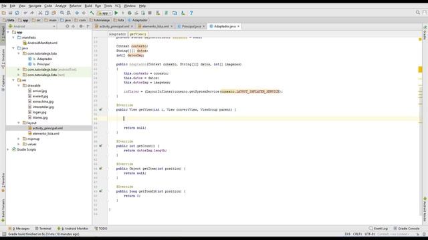Click the CRLF line separator indicator
The width and height of the screenshot is (428, 240).
pyautogui.click(x=357, y=234)
